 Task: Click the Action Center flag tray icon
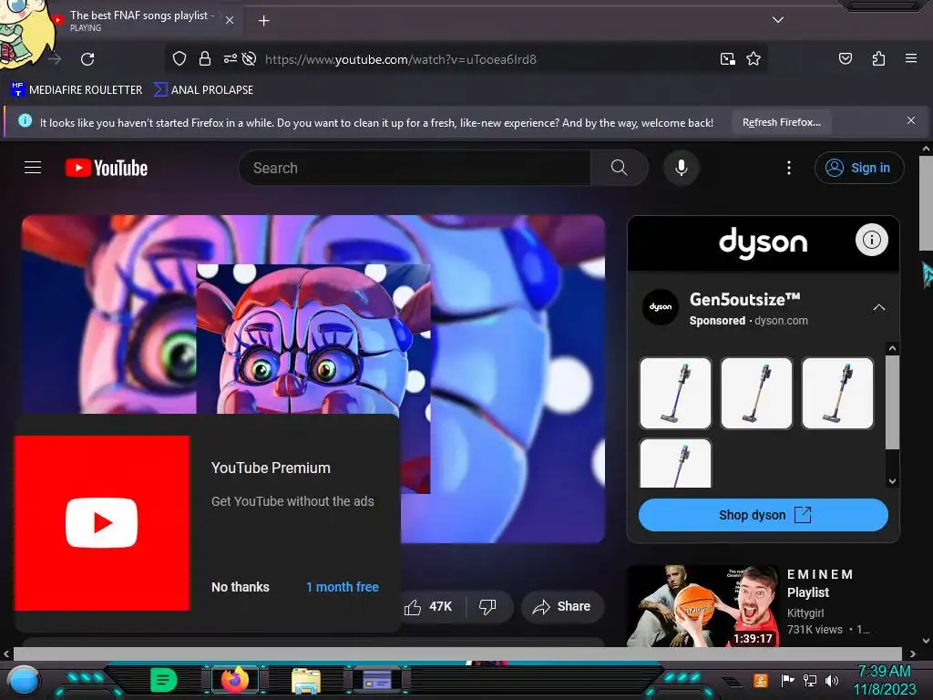tap(787, 680)
